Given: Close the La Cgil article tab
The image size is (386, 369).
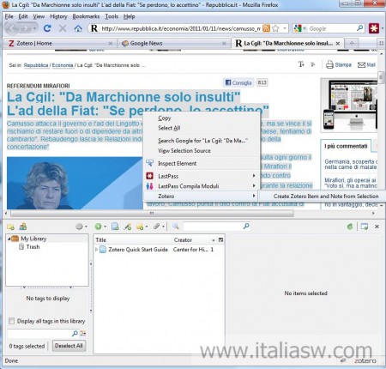Looking at the screenshot, I should [x=338, y=44].
